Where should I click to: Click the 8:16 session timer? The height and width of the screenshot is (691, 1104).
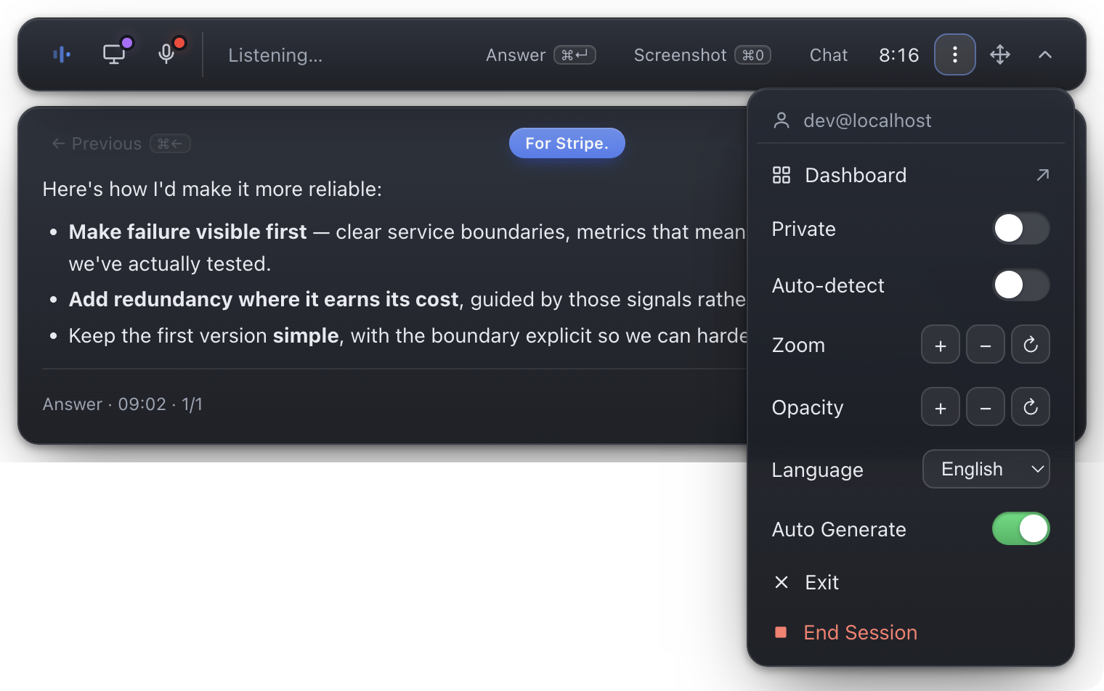tap(898, 55)
